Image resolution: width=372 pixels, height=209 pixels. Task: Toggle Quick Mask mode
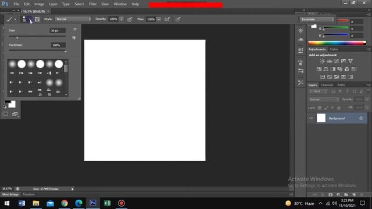pos(5,114)
